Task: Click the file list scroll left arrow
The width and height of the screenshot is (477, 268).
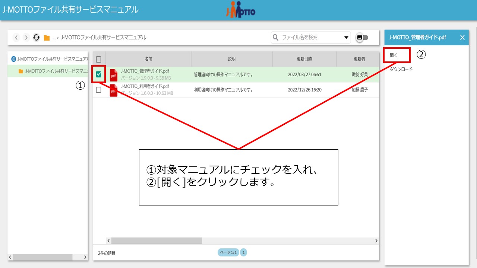Action: [x=108, y=241]
